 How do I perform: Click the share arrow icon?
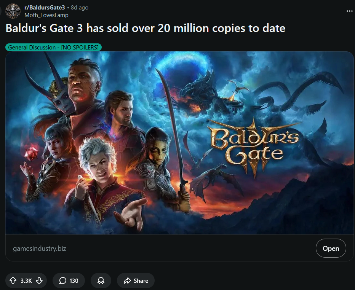click(x=127, y=280)
